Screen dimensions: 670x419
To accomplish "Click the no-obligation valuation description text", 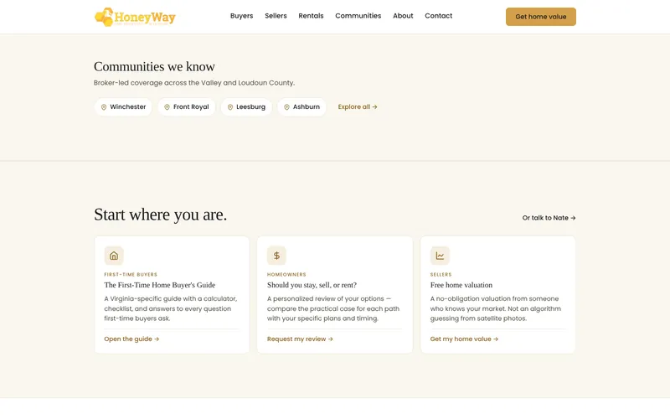I will pos(496,308).
